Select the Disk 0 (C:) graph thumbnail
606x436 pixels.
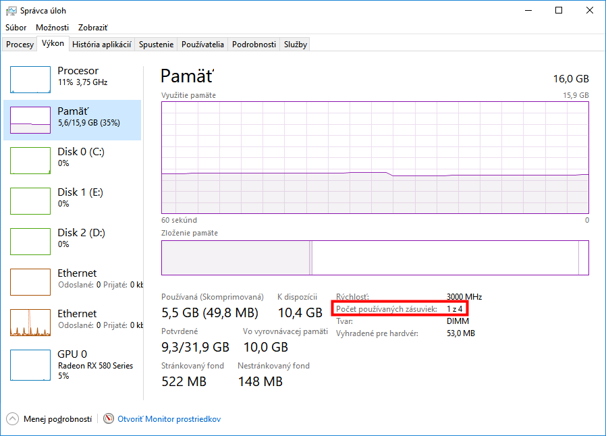(30, 161)
